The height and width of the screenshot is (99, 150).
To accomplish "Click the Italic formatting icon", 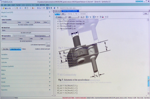I will click(x=89, y=17).
